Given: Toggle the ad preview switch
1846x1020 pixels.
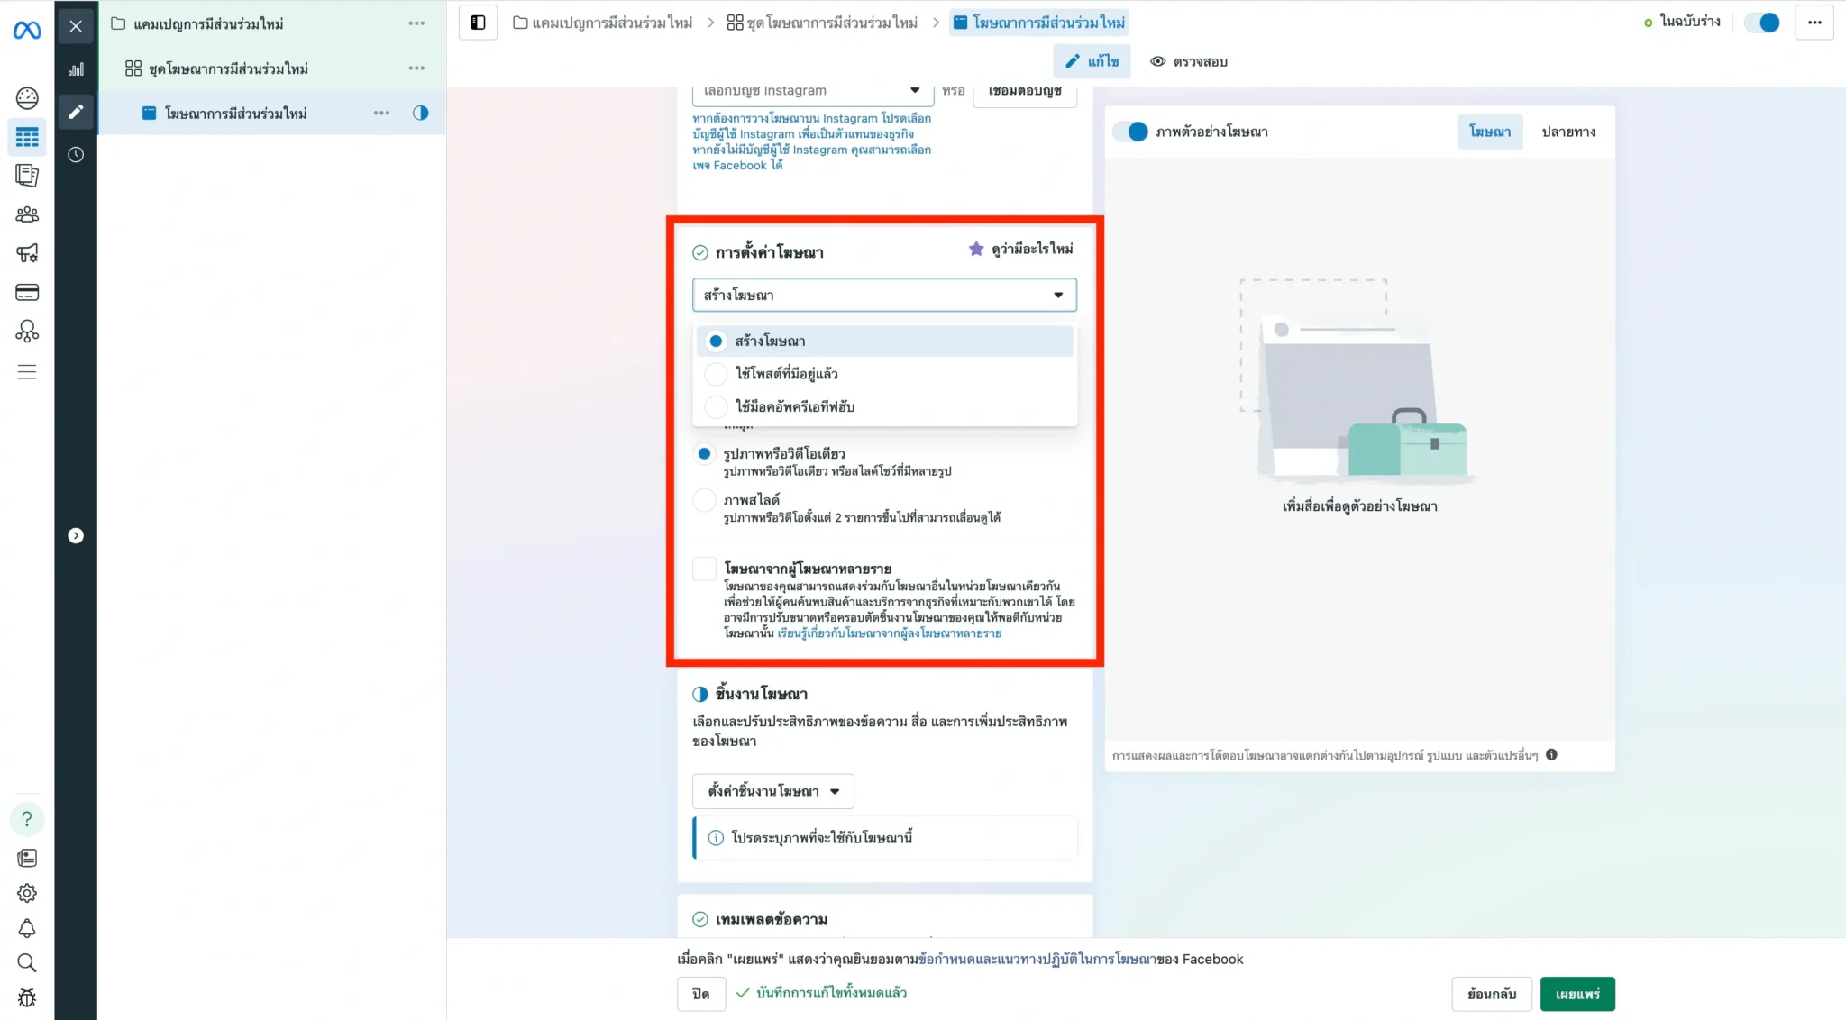Looking at the screenshot, I should click(1130, 132).
